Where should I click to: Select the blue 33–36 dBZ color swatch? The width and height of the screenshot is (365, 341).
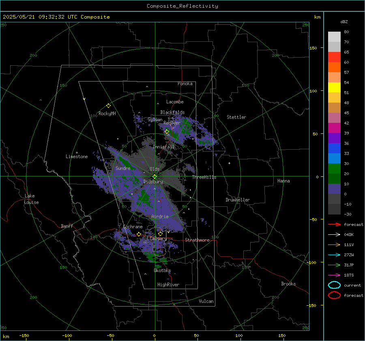point(334,148)
